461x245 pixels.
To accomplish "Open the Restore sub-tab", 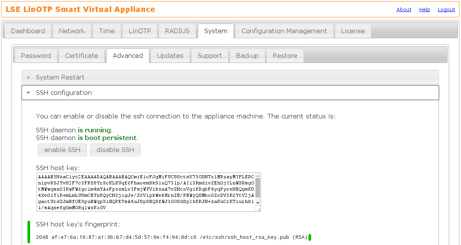I will click(x=285, y=56).
